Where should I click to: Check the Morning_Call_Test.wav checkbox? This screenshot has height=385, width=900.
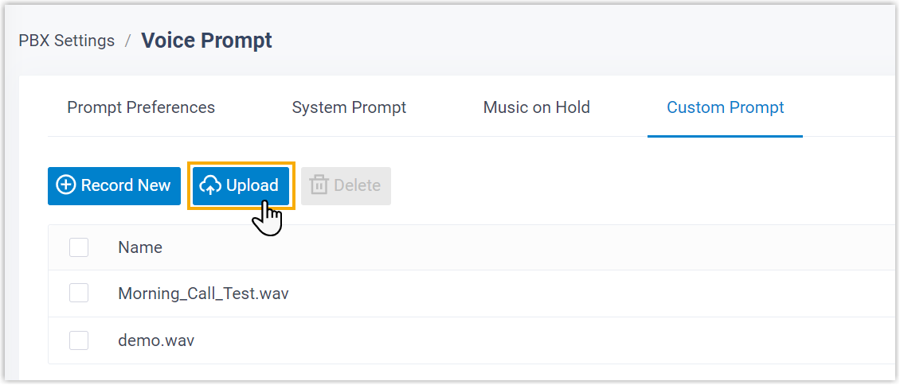tap(79, 294)
